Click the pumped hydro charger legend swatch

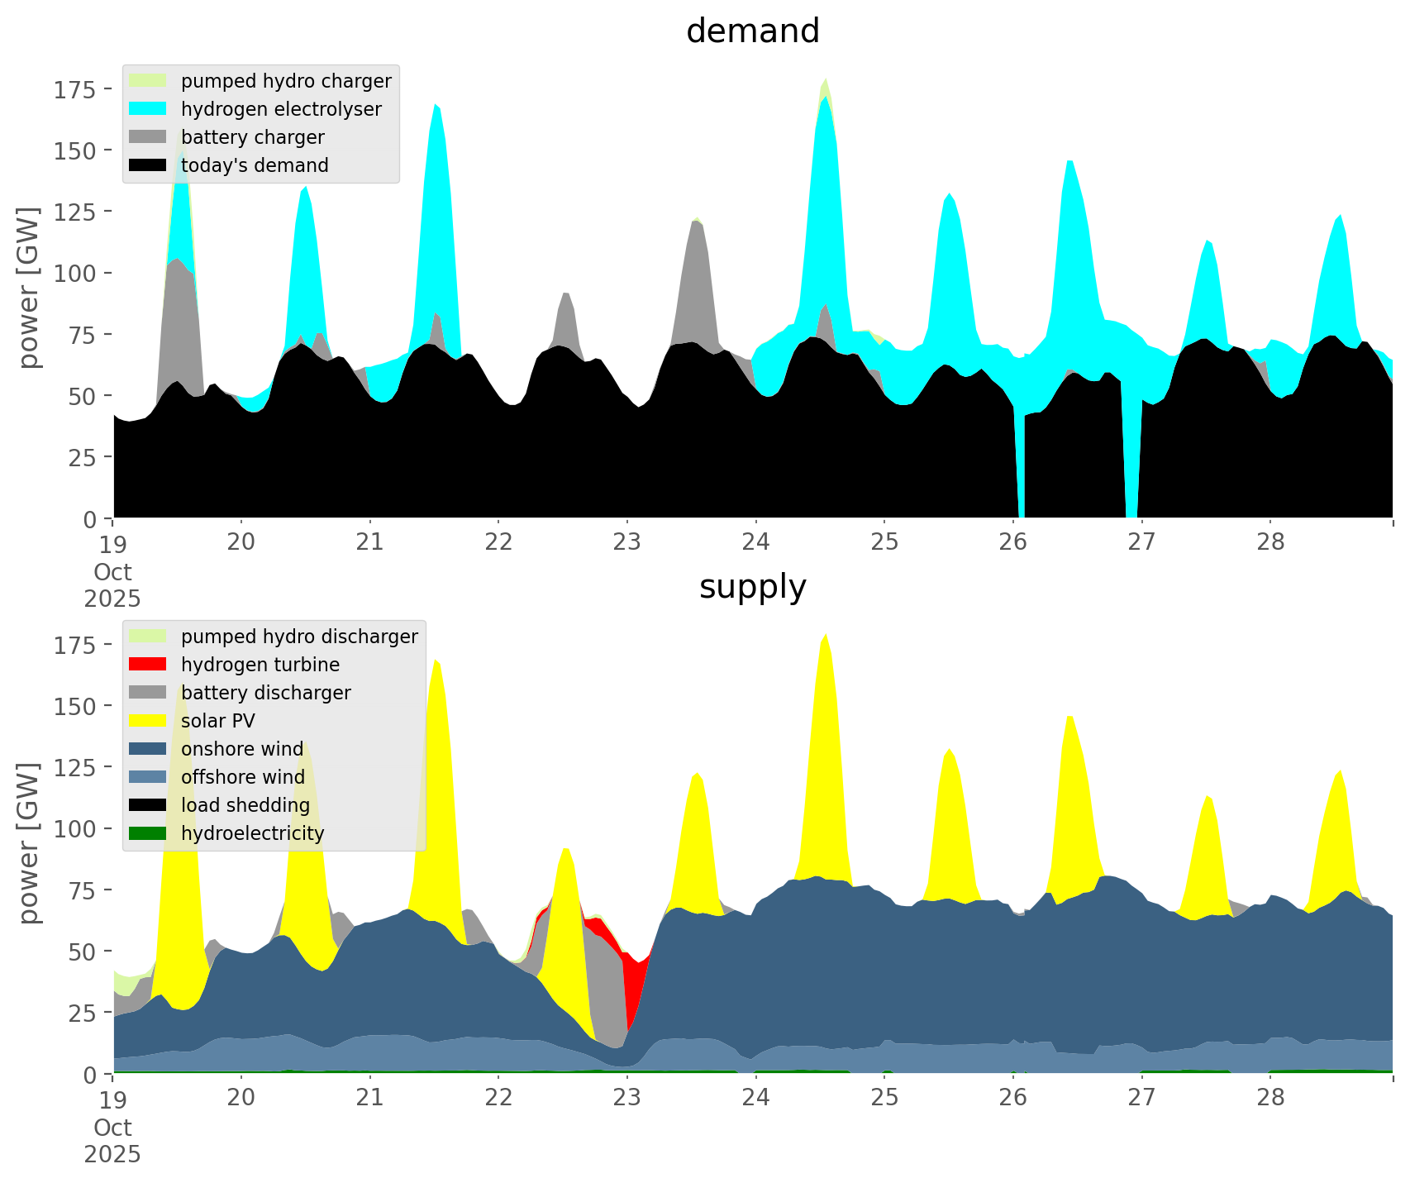coord(149,81)
